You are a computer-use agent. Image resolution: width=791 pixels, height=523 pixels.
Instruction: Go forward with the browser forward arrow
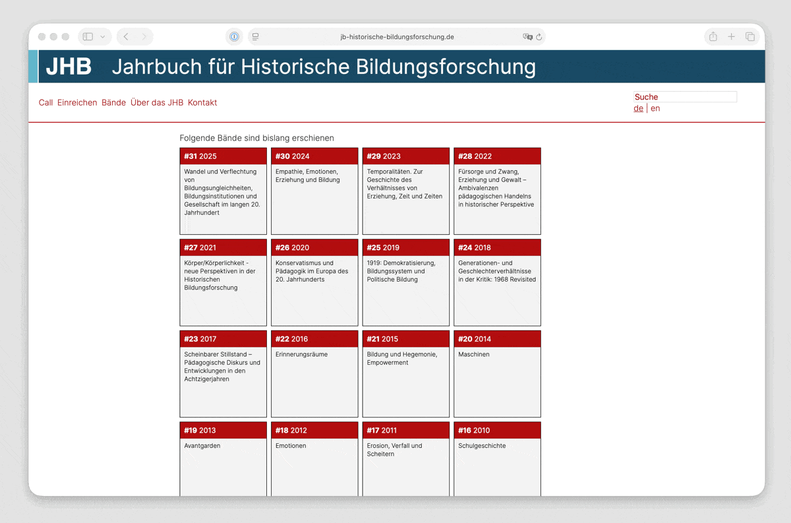pyautogui.click(x=144, y=37)
